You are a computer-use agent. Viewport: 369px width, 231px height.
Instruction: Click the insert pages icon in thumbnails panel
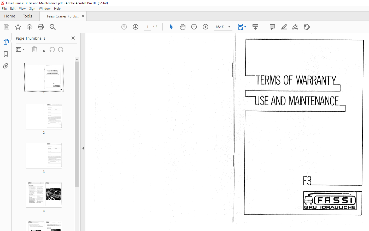tap(43, 49)
